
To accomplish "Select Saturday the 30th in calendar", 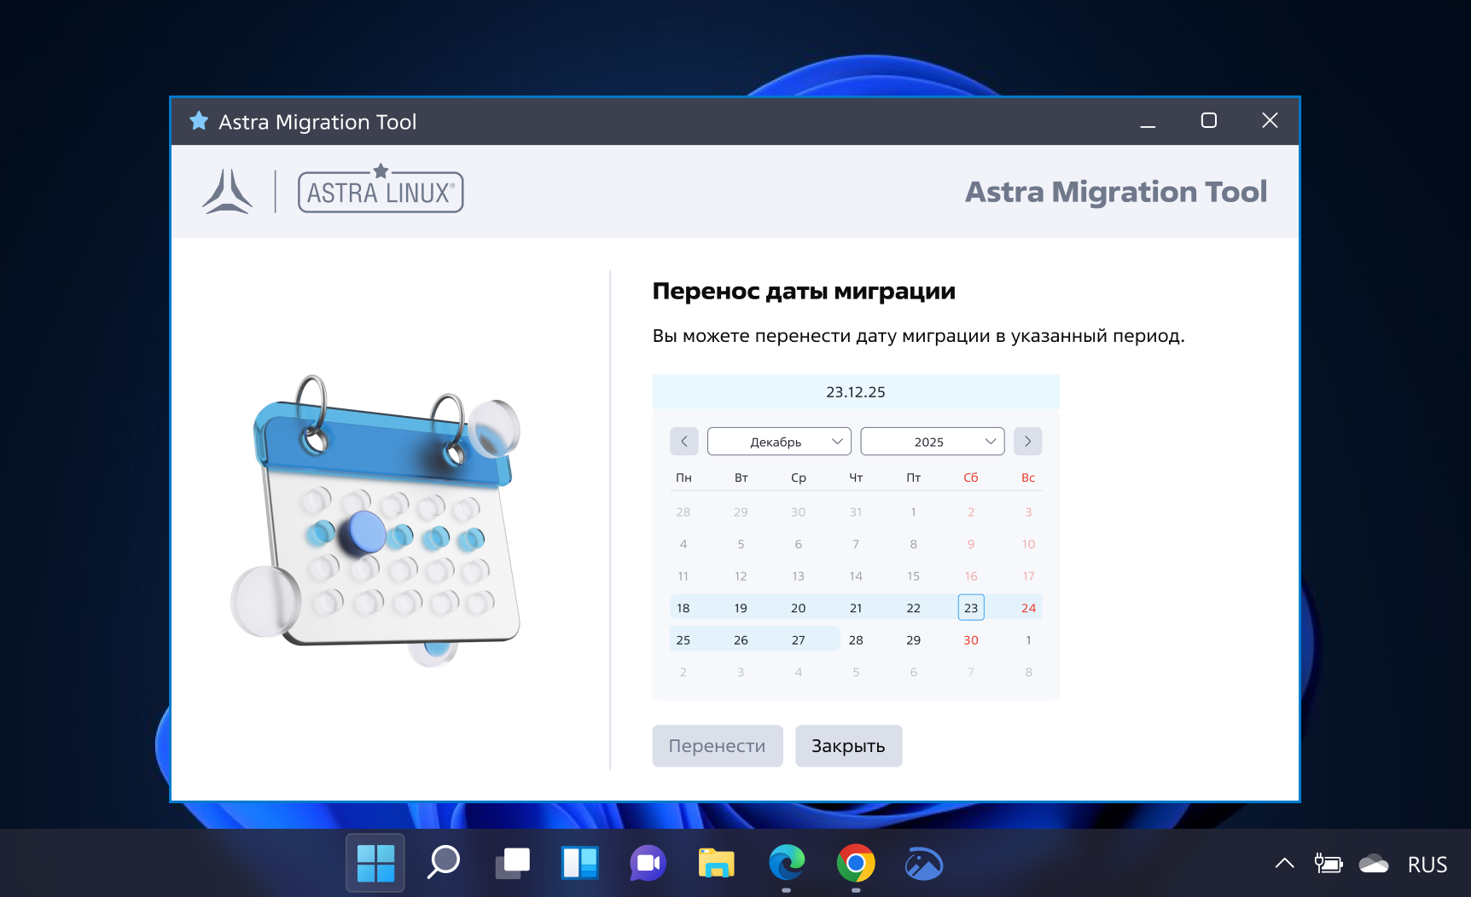I will (x=970, y=640).
